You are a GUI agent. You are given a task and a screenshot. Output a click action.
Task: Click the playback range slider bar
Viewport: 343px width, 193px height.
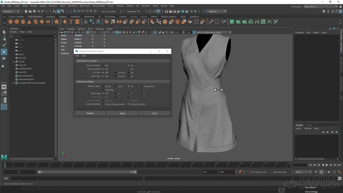87,172
